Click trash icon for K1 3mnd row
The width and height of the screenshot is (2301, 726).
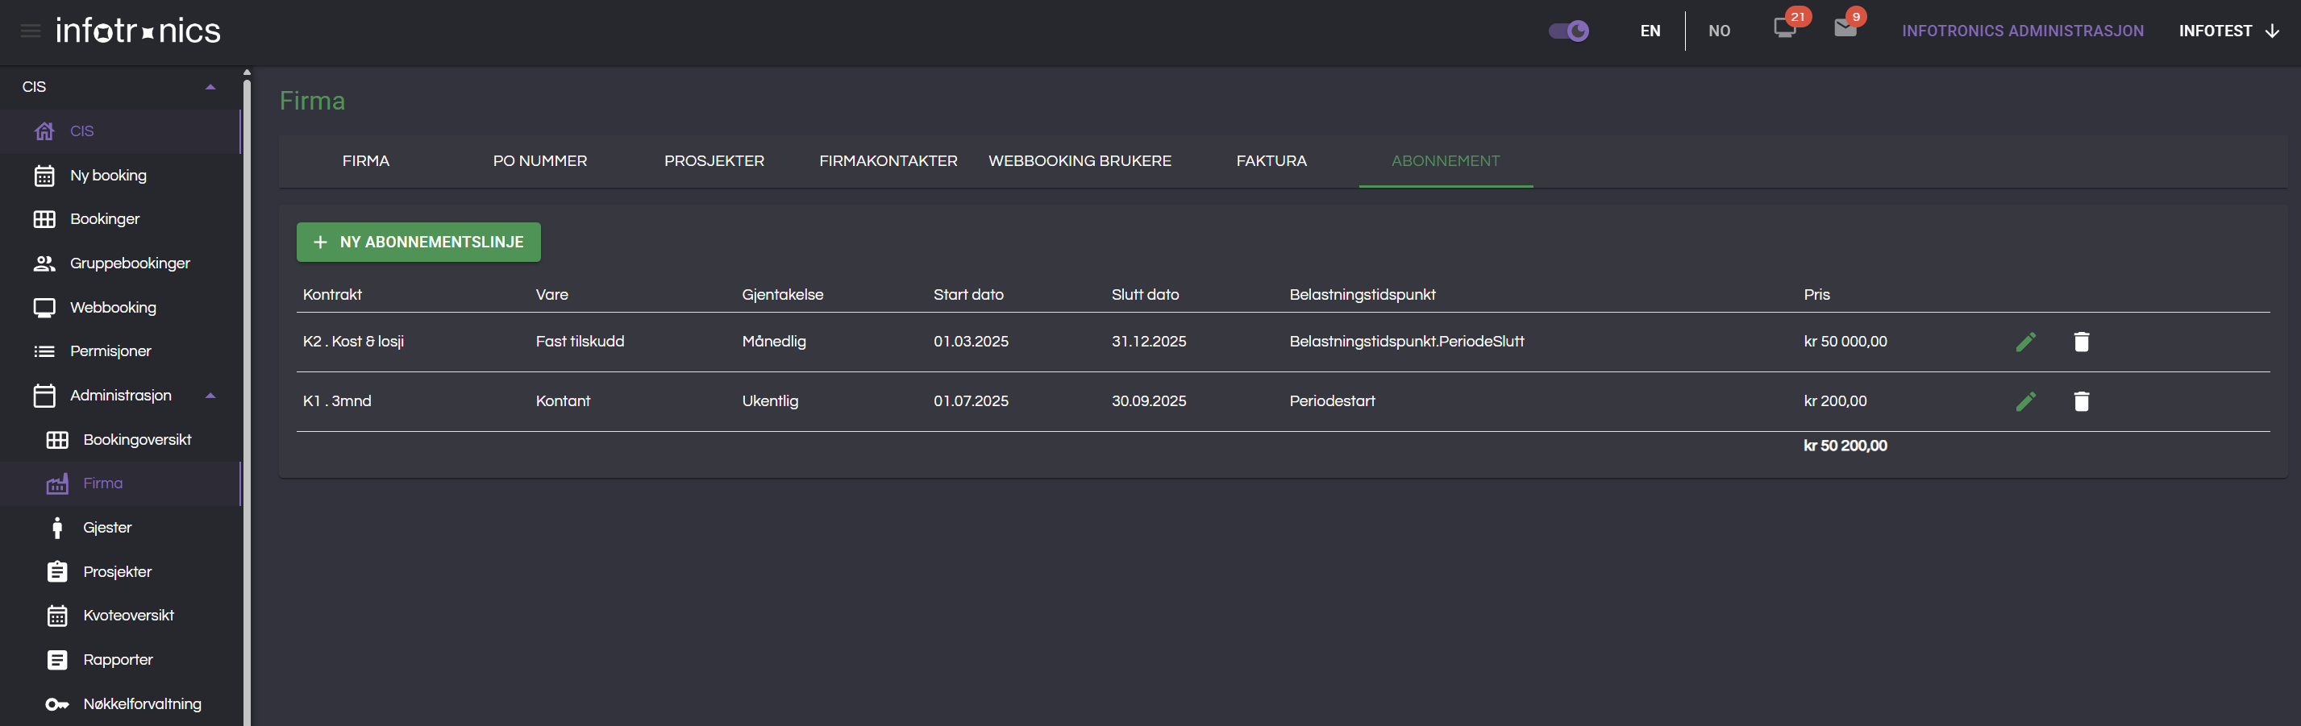coord(2080,402)
